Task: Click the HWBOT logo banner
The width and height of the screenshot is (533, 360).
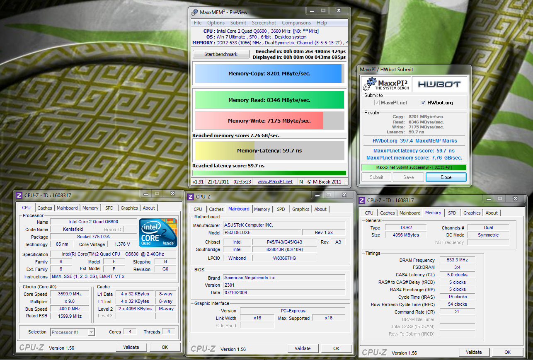Action: point(439,84)
